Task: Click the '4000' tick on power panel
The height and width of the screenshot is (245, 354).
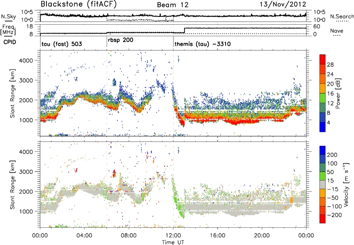Action: point(26,61)
